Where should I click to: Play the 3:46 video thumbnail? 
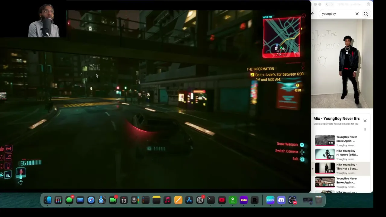[x=325, y=182]
